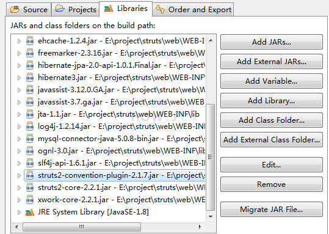Click the horizontal scrollbar left arrow

tap(16, 227)
